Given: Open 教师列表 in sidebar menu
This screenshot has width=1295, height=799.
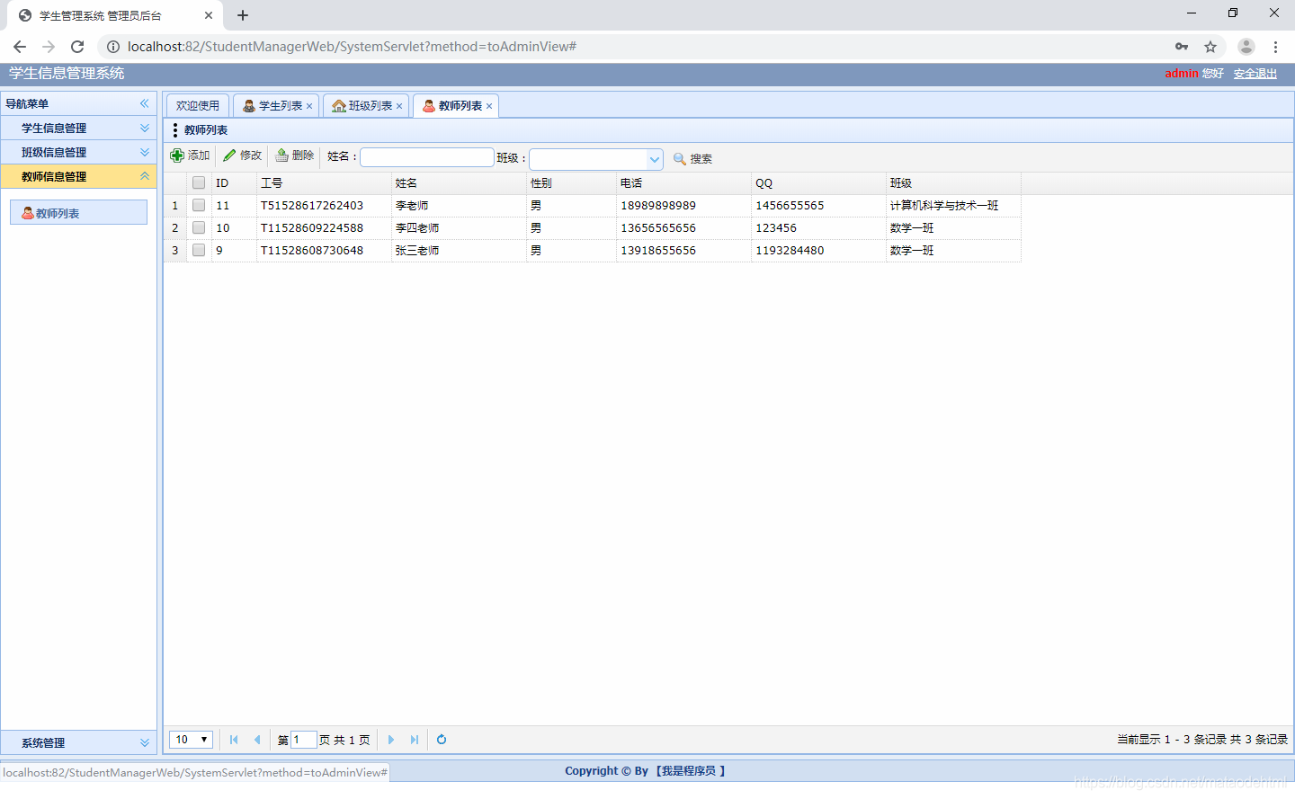Looking at the screenshot, I should tap(78, 213).
